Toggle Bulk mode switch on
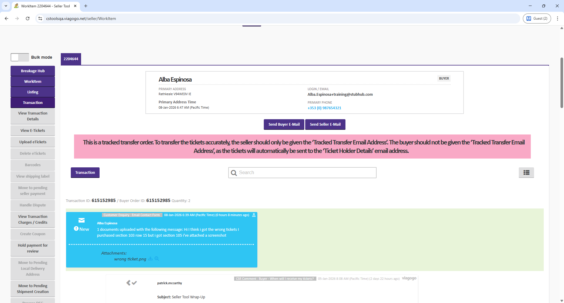564x303 pixels. (20, 57)
